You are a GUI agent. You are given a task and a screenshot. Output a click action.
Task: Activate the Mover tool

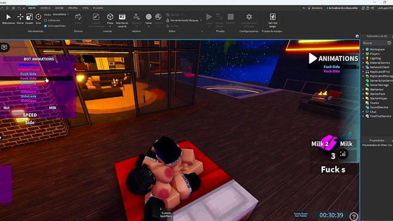pyautogui.click(x=20, y=19)
